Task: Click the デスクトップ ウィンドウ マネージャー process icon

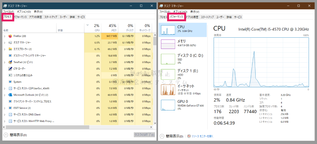Action: [10, 56]
